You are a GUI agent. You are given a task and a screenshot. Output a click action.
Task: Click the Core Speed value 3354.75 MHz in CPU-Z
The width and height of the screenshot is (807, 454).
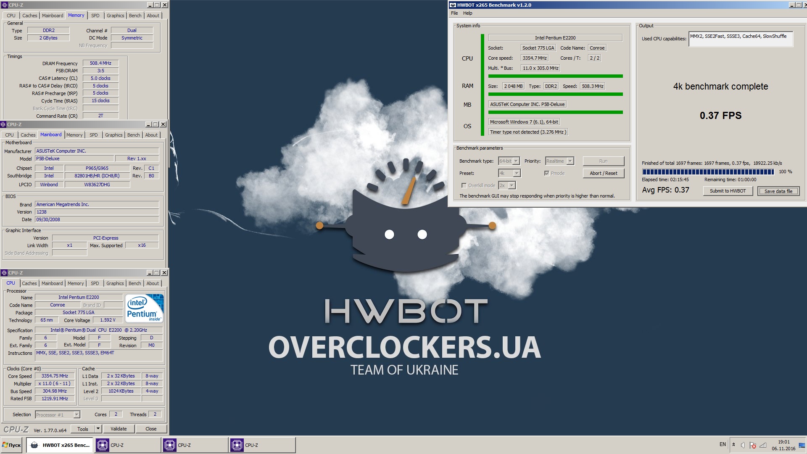[55, 376]
